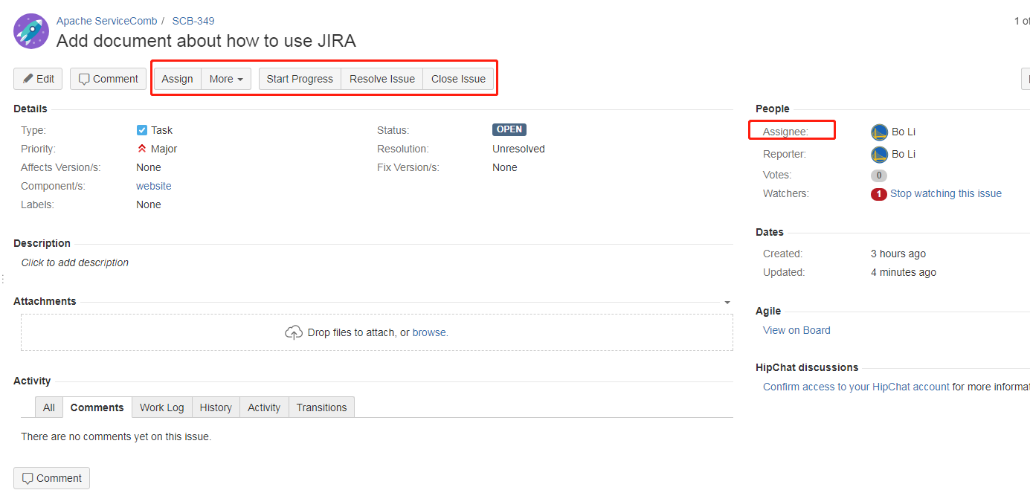The image size is (1030, 490).
Task: Click Stop watching this issue link
Action: (x=945, y=193)
